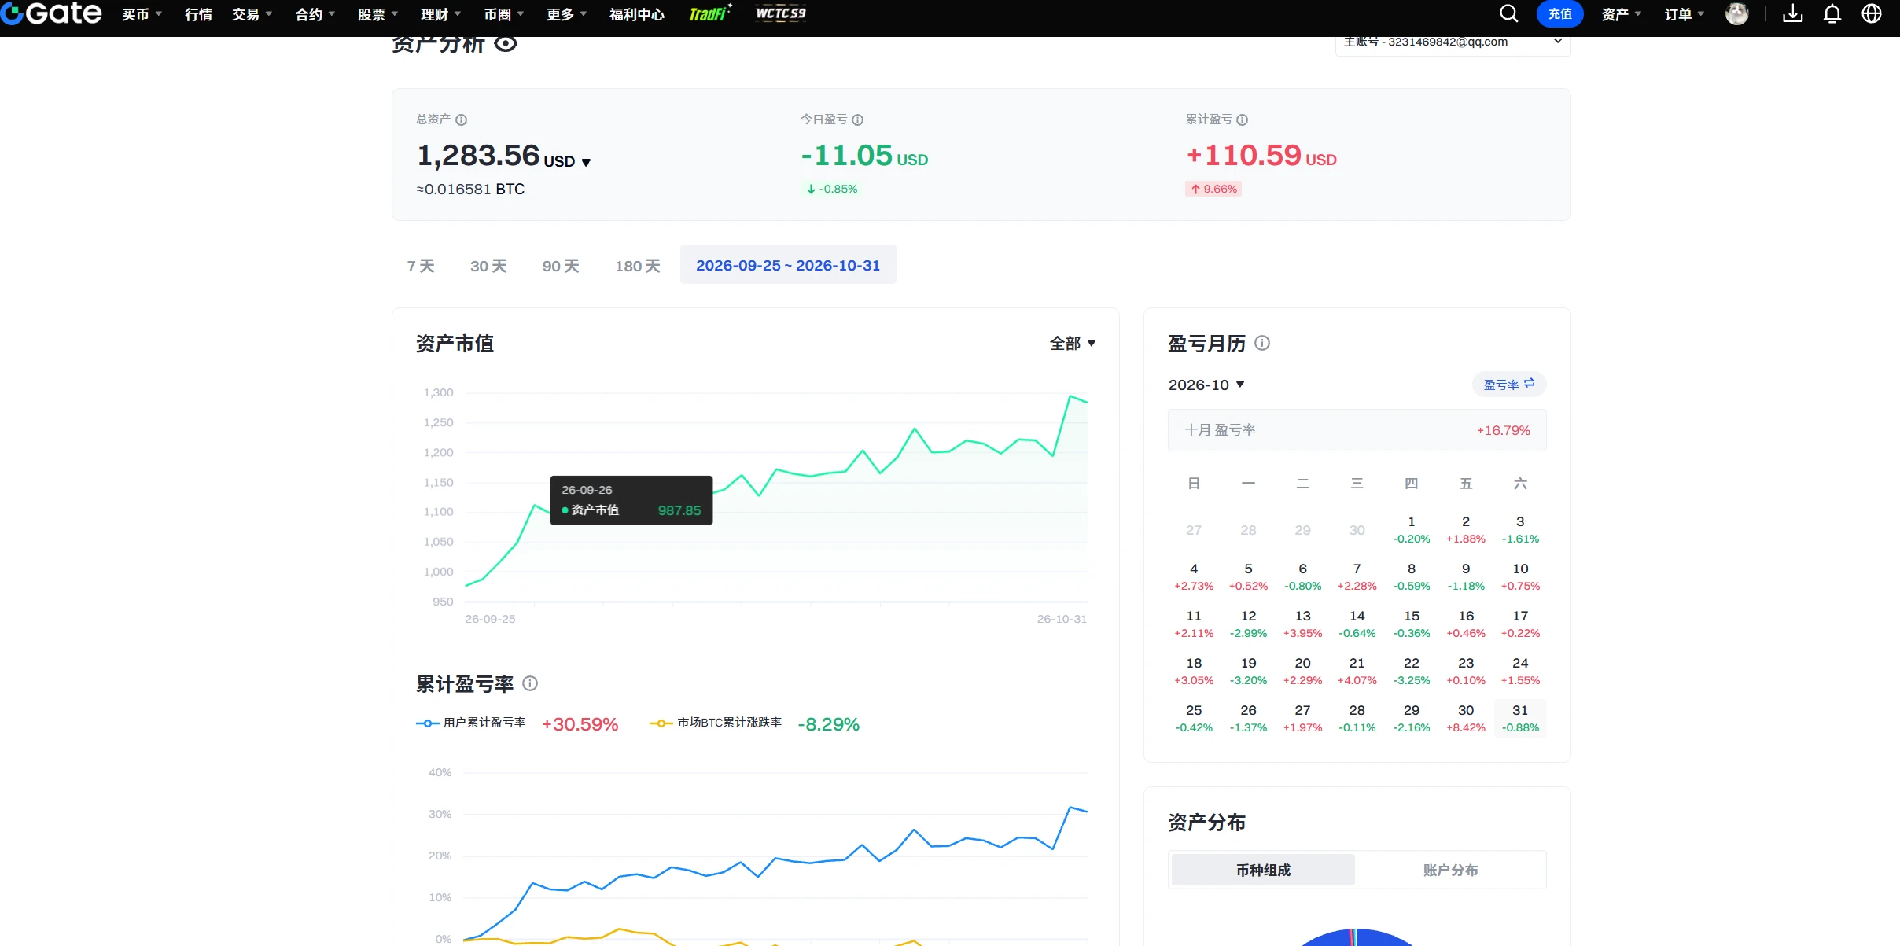Screen dimensions: 1900x946
Task: Switch to 账户分布 view
Action: pos(1450,870)
